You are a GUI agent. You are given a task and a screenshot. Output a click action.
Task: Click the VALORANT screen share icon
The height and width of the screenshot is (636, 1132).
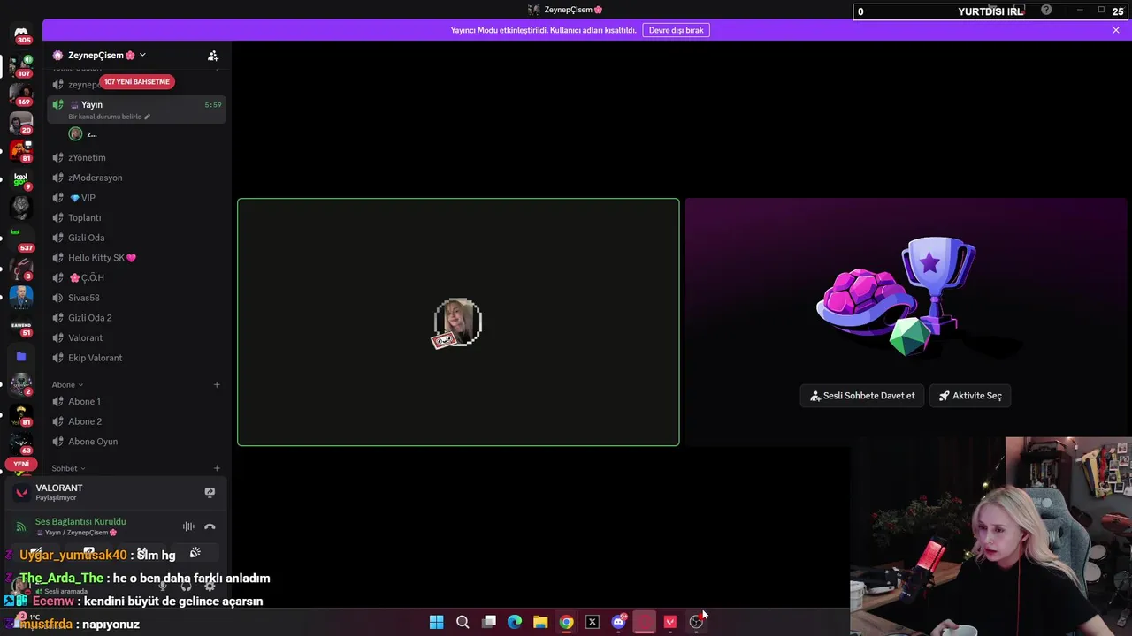pyautogui.click(x=210, y=492)
